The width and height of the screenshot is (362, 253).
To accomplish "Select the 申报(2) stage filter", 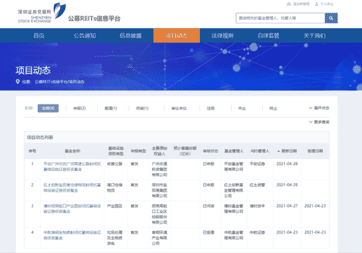I will (x=80, y=108).
